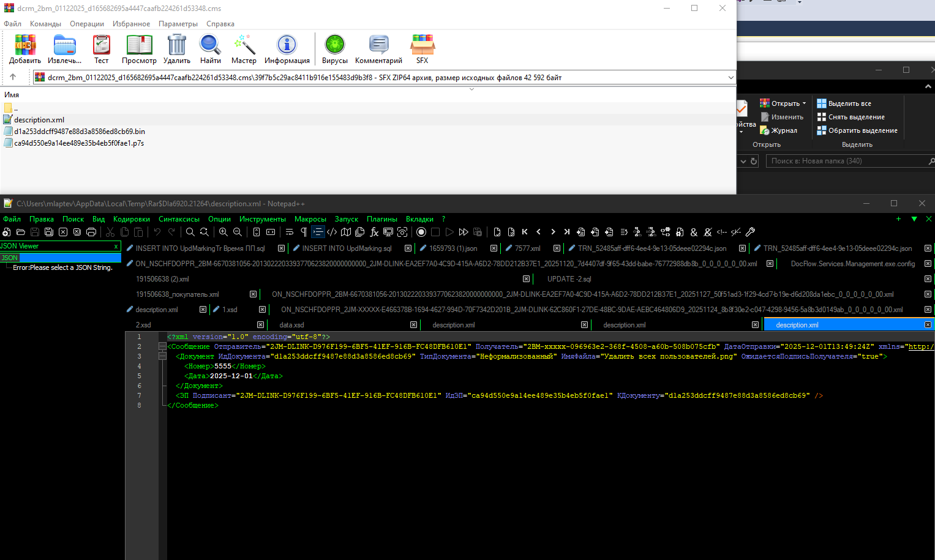Select description.xml in the WinRAR file list

point(39,120)
